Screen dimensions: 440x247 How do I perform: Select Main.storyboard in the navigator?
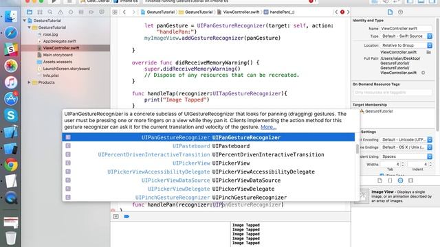(58, 55)
